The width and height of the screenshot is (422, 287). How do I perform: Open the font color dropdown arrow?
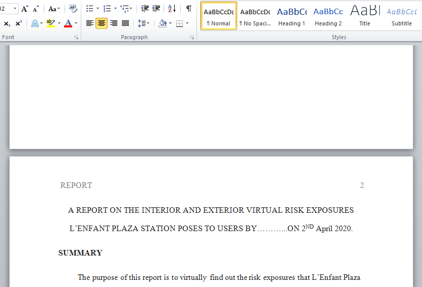76,23
